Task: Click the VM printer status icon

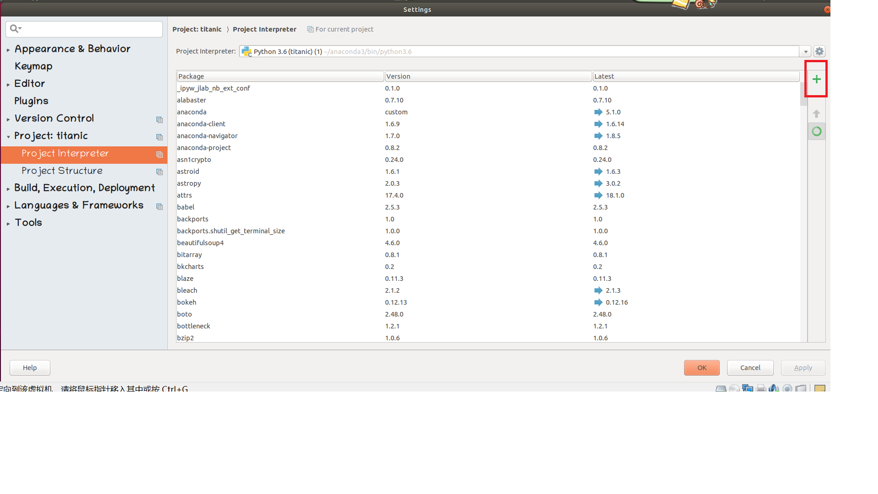Action: click(x=761, y=388)
